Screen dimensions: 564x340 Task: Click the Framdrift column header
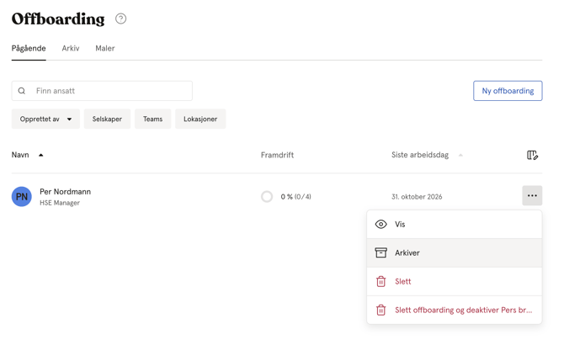277,155
